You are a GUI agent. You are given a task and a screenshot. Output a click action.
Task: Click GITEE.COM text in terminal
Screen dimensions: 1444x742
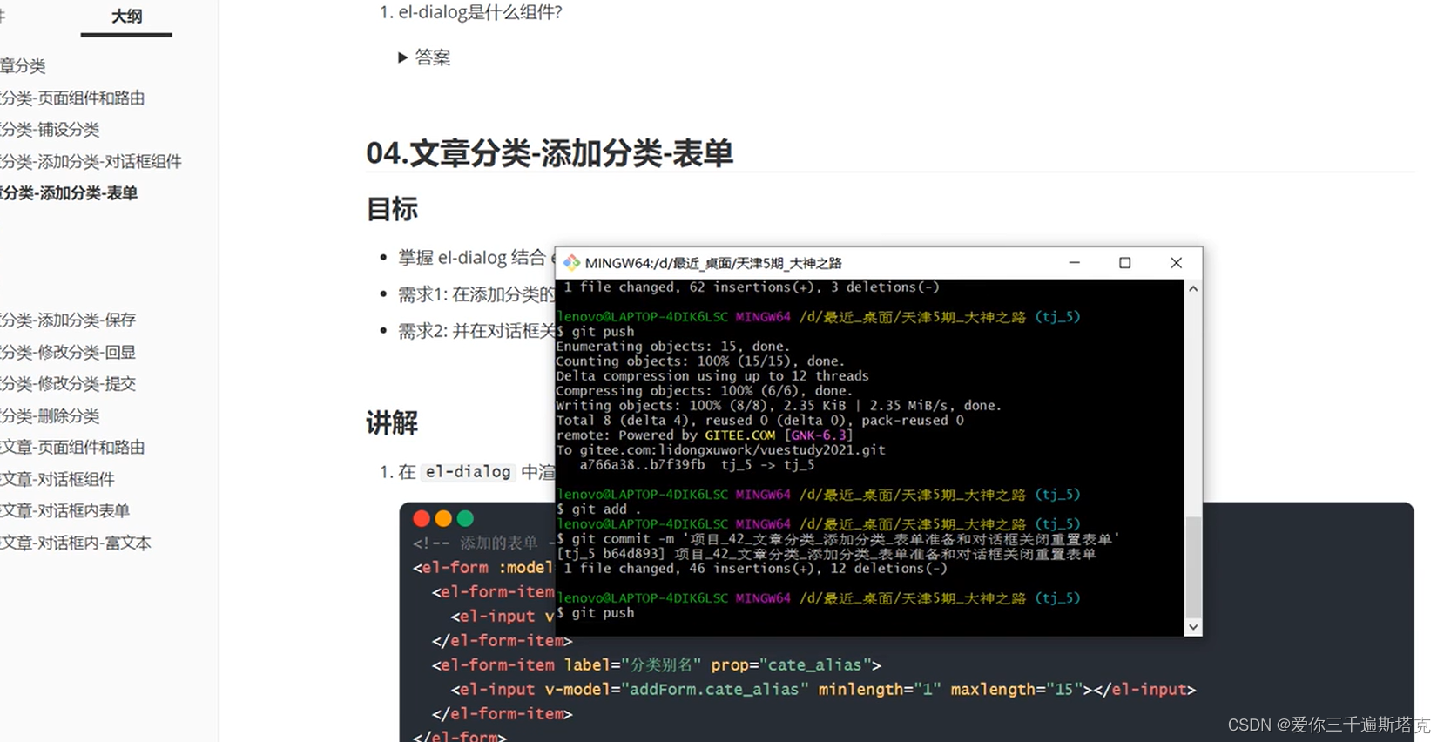click(x=739, y=435)
